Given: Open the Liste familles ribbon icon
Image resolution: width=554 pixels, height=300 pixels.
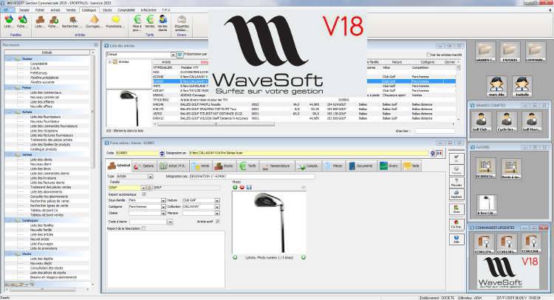Looking at the screenshot, I should [8, 21].
